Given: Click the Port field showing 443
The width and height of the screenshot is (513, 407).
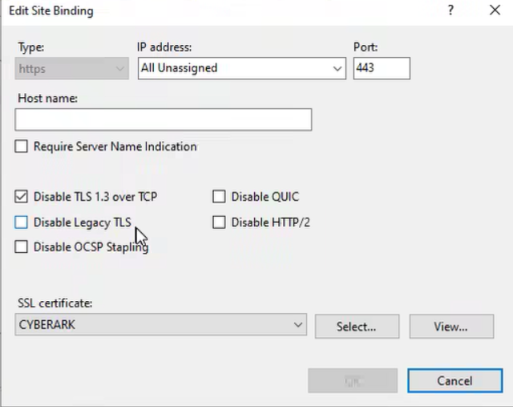Looking at the screenshot, I should tap(382, 68).
